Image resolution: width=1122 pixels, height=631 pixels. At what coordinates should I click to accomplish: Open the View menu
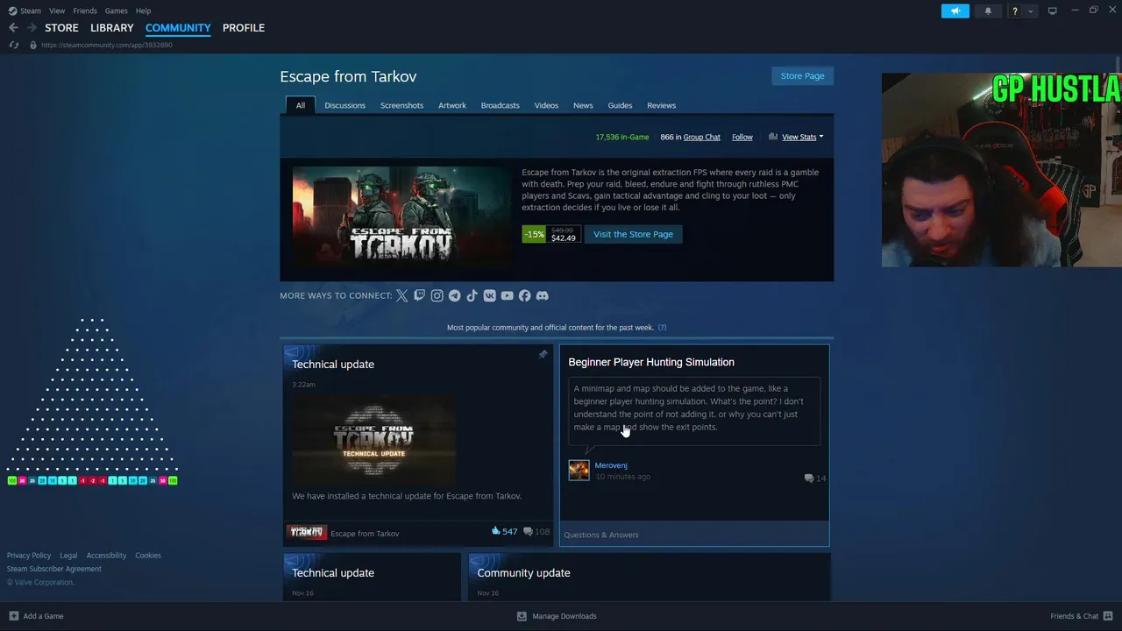[x=57, y=11]
